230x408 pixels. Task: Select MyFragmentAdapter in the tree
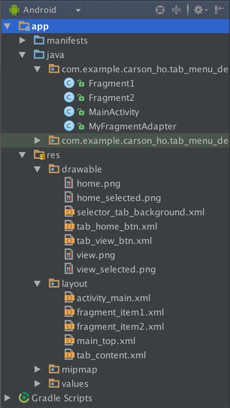pyautogui.click(x=132, y=126)
